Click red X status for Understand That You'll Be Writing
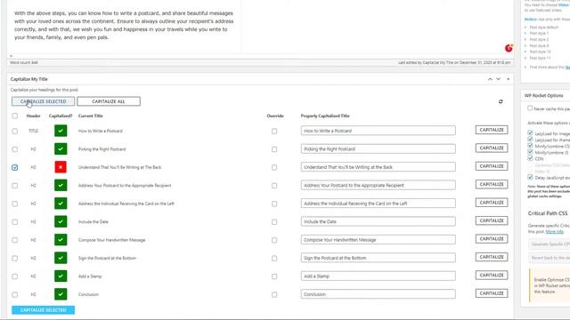Screen dimensions: 570x320 61,167
